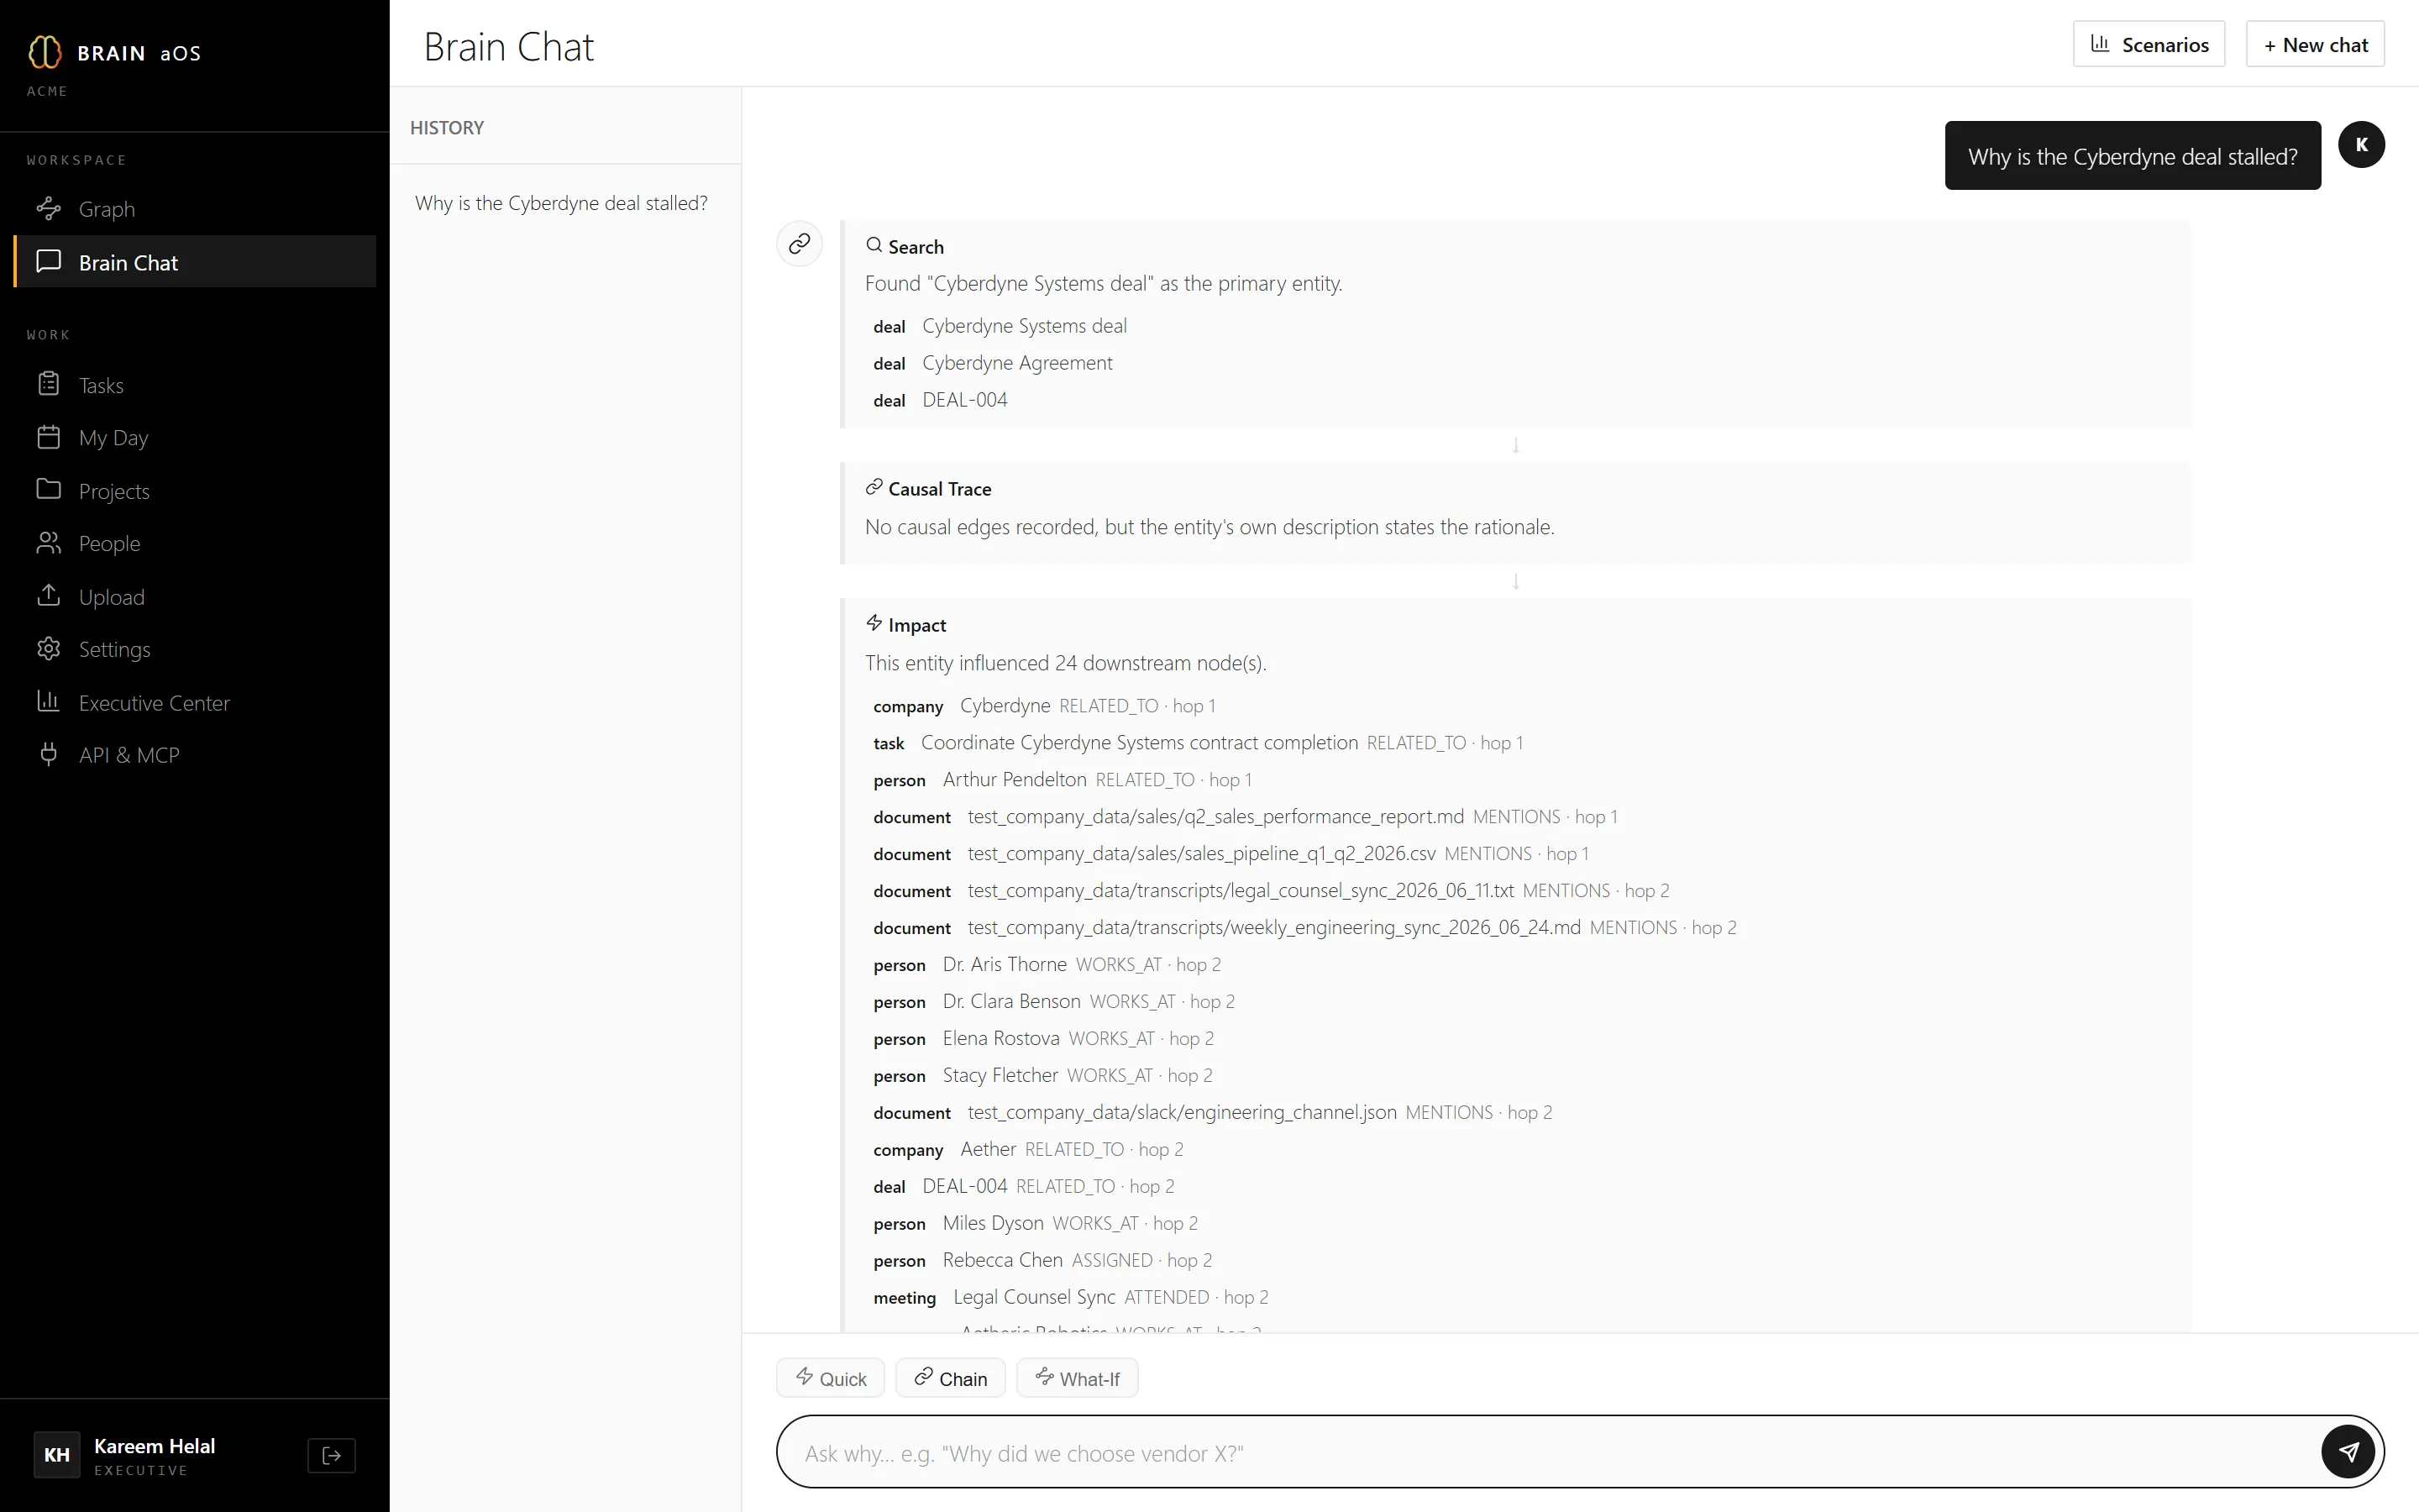The image size is (2419, 1512).
Task: Open the API & MCP plug icon
Action: pos(48,754)
